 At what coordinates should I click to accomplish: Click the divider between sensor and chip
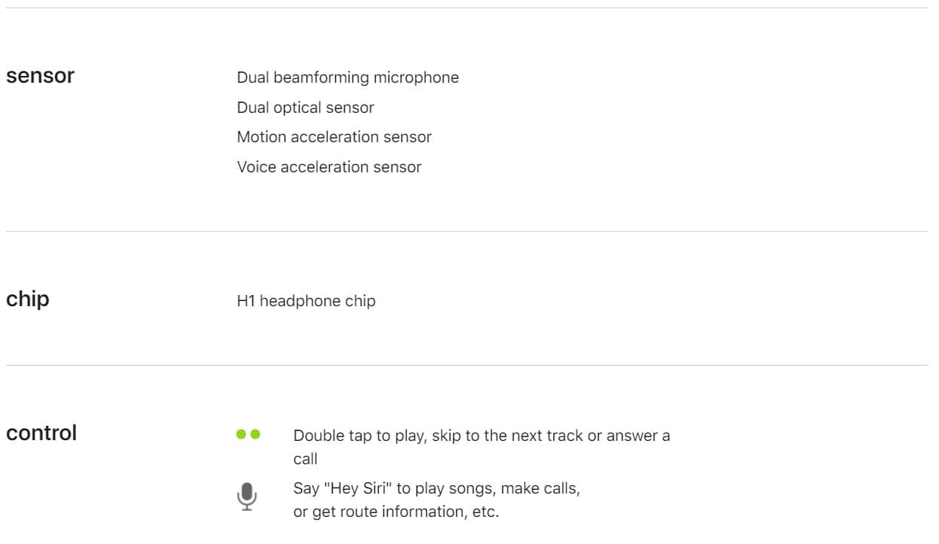(467, 231)
